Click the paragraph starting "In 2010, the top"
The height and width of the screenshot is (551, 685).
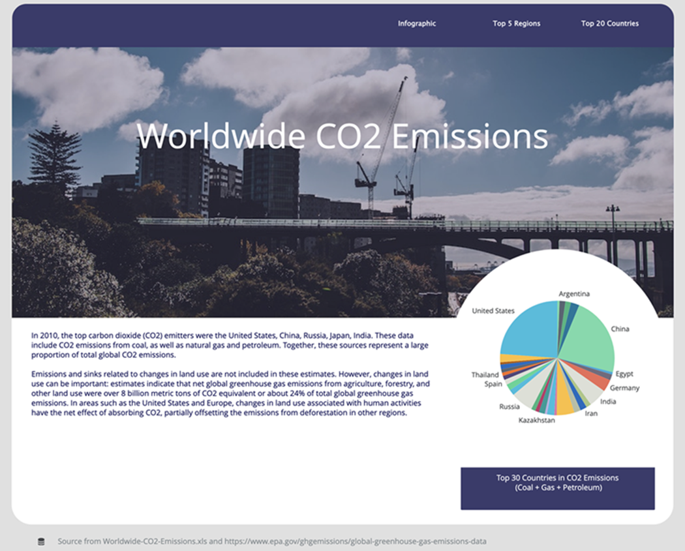click(x=230, y=345)
